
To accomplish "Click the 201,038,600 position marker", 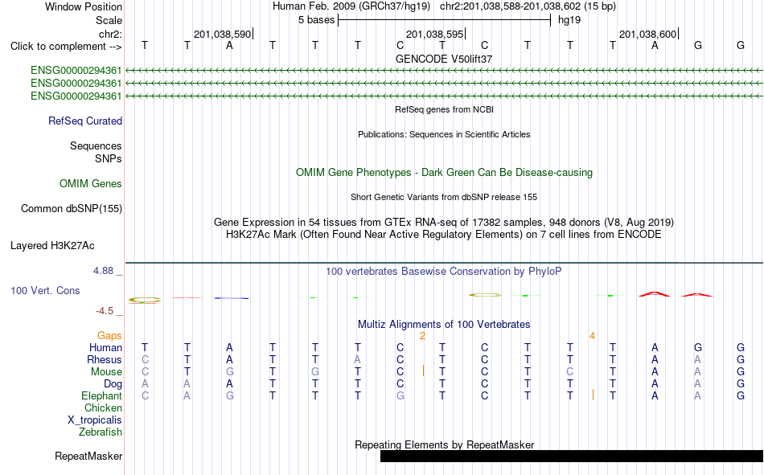I will pyautogui.click(x=647, y=34).
